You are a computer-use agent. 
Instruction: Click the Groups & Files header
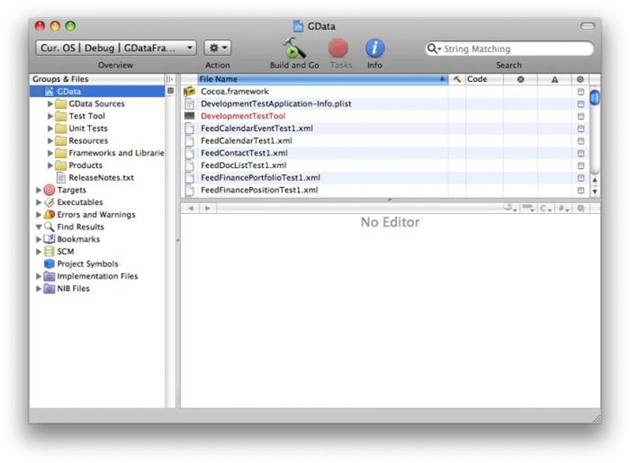[97, 79]
